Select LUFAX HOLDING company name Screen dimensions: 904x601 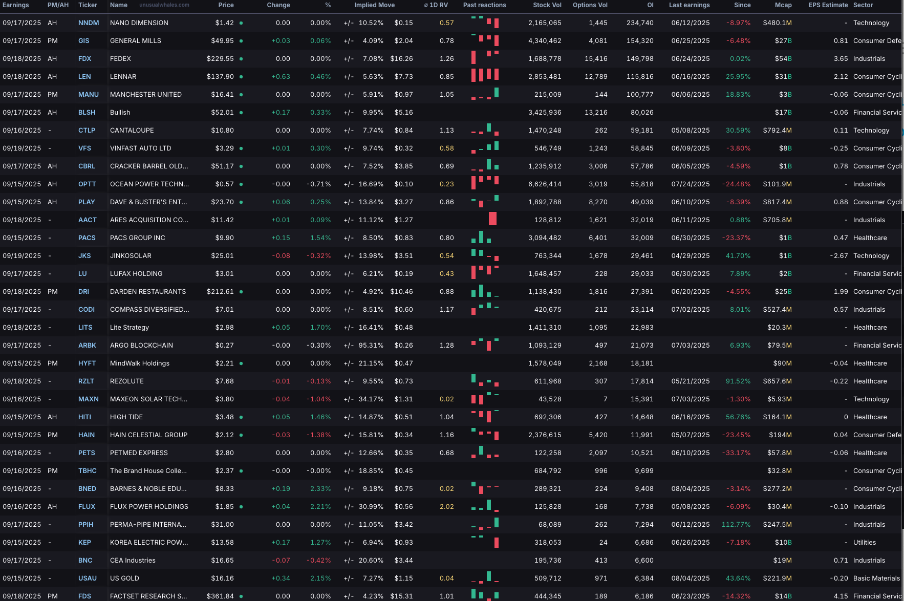pos(136,274)
